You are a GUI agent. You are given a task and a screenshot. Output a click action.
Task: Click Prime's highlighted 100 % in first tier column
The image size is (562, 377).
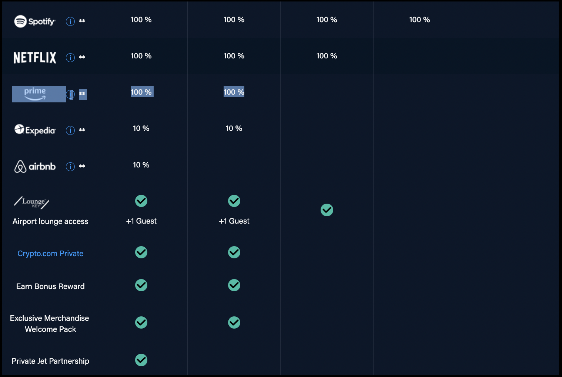(x=141, y=92)
